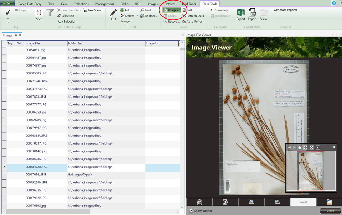The height and width of the screenshot is (215, 342).
Task: Close the Images grid tab
Action: (x=20, y=35)
